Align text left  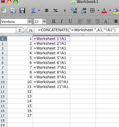click(80, 21)
